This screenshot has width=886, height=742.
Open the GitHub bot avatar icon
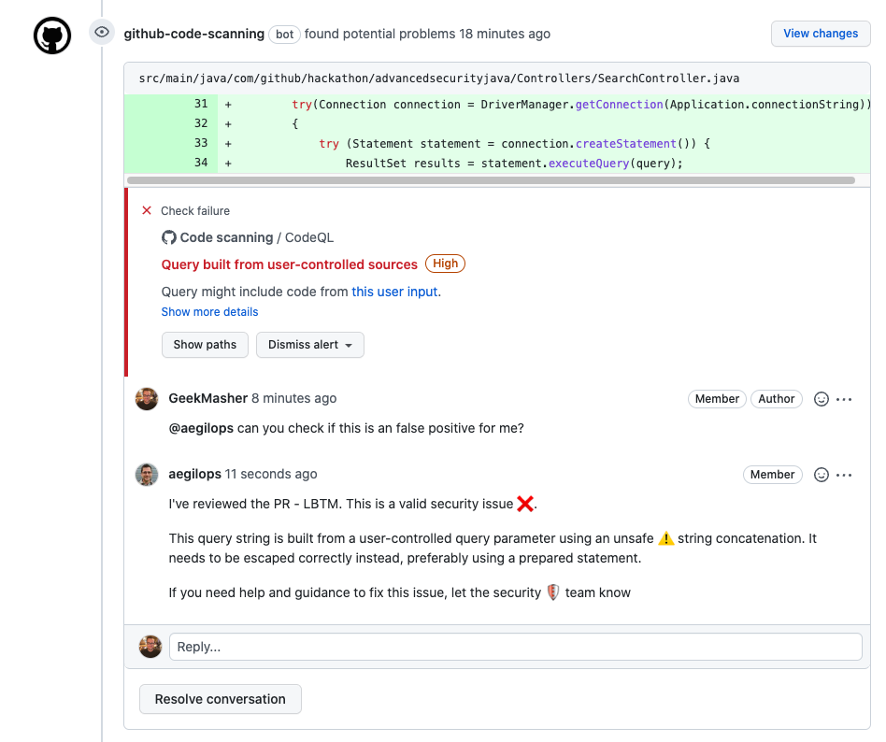[x=52, y=36]
